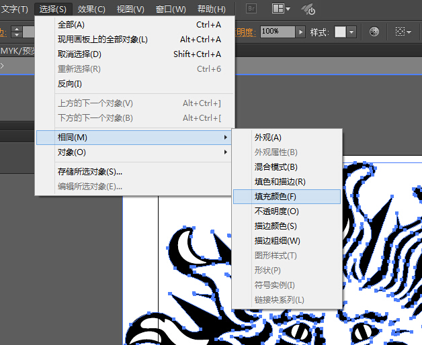
Task: Select same 不透明度(O)
Action: (x=287, y=211)
